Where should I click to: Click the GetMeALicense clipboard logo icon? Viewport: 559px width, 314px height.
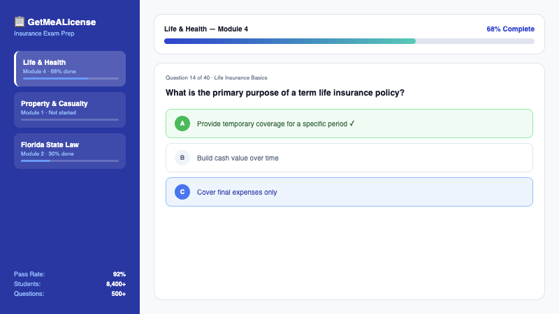(x=19, y=22)
